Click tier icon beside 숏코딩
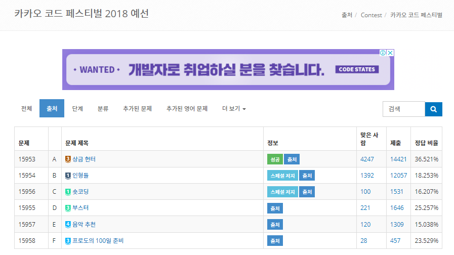This screenshot has height=255, width=454. [68, 192]
